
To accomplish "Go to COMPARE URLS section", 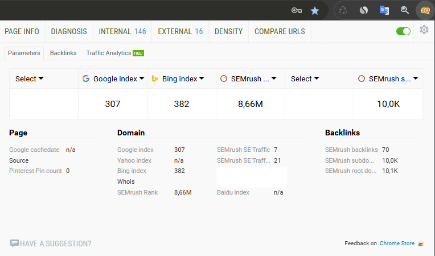I will (280, 31).
